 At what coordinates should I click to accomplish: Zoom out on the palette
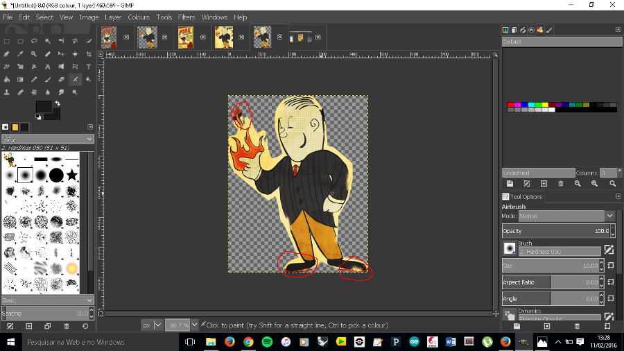click(x=578, y=183)
